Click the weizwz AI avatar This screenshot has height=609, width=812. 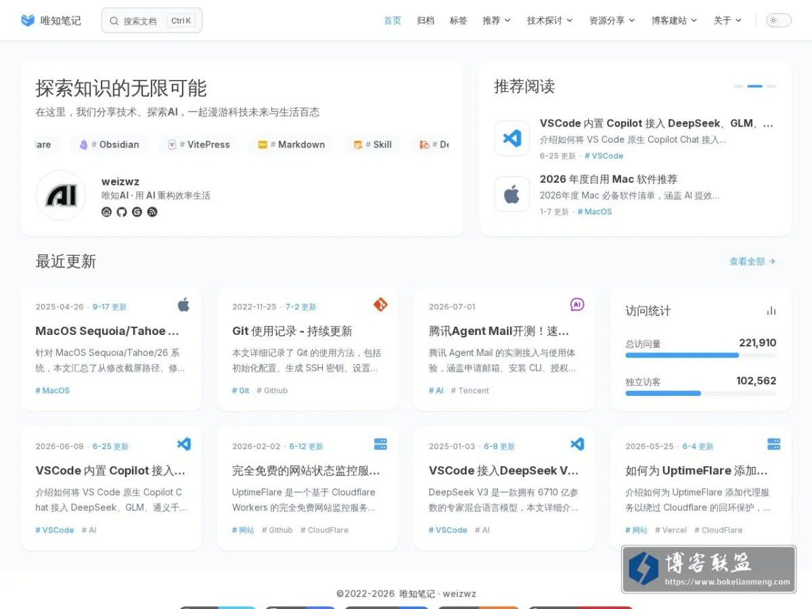61,196
